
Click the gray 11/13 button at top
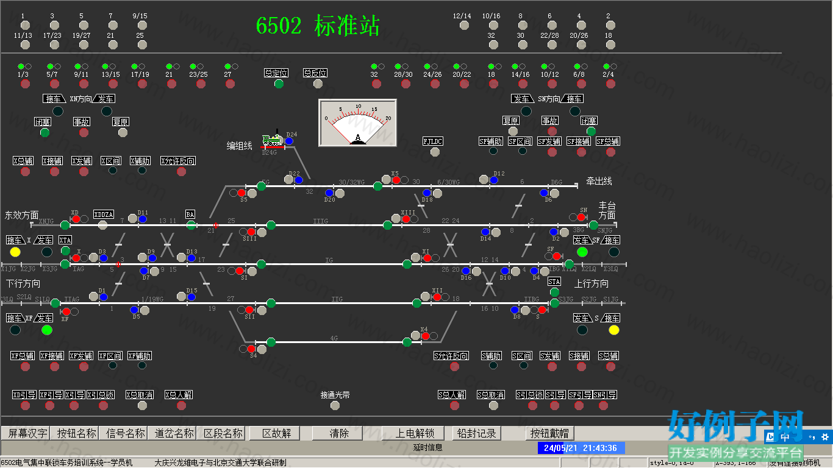(25, 44)
